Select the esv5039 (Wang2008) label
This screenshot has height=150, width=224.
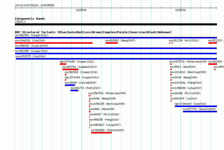[184, 77]
